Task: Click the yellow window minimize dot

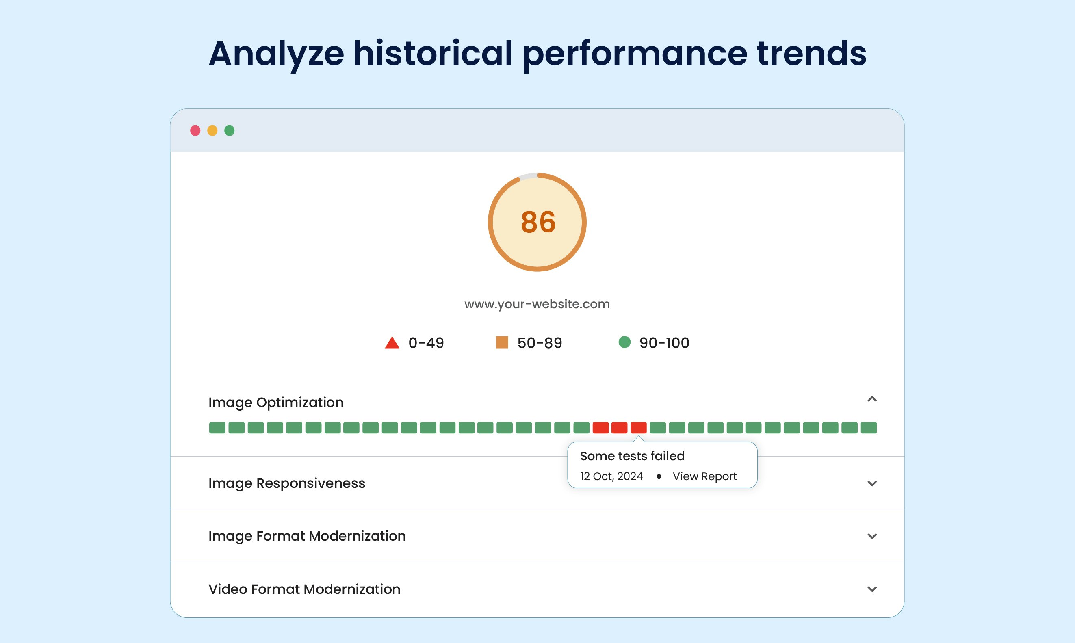Action: click(212, 130)
